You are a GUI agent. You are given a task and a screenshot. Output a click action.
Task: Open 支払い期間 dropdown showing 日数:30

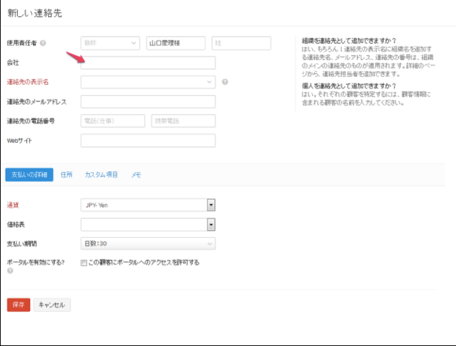[148, 243]
